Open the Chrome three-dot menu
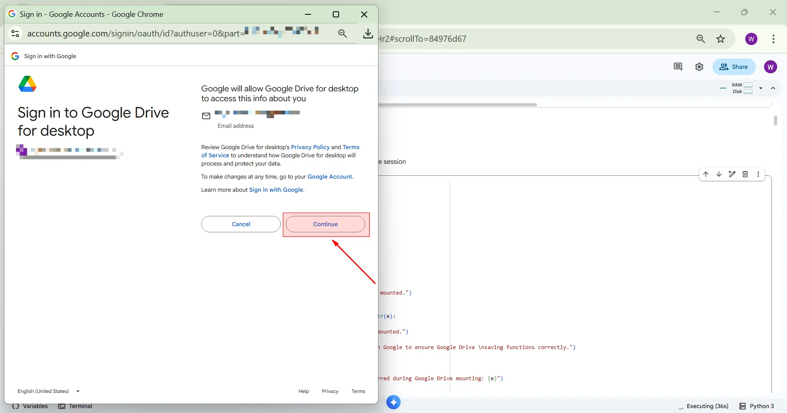 pos(773,39)
